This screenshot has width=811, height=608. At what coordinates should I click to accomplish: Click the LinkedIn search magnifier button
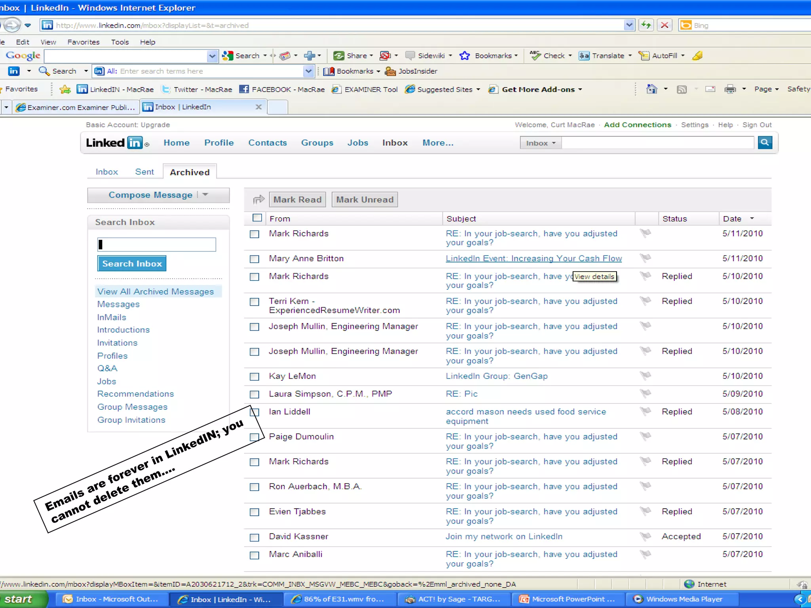click(x=765, y=142)
